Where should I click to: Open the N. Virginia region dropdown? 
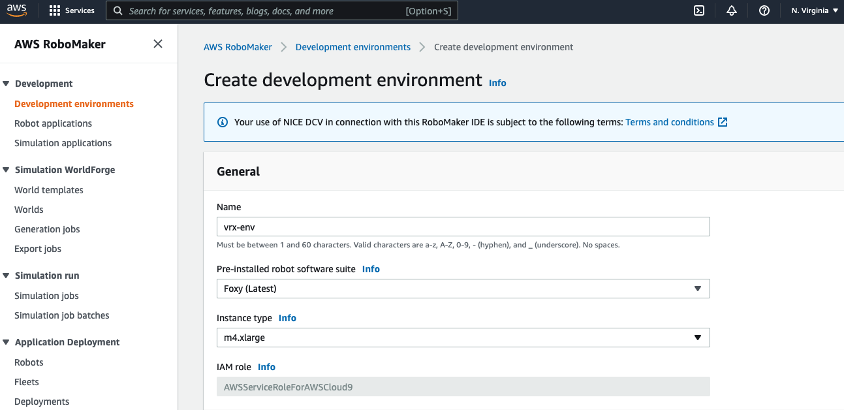coord(814,10)
